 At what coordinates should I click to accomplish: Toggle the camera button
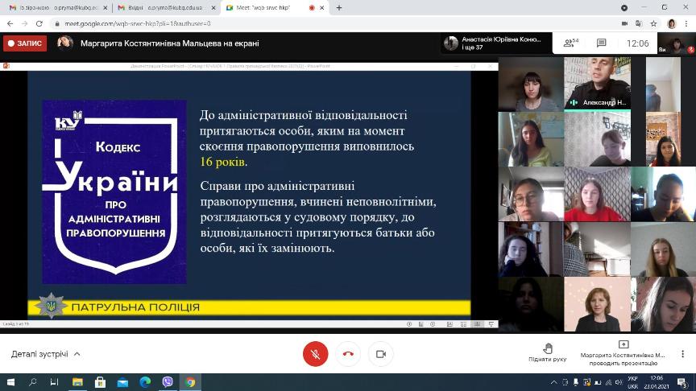[381, 354]
